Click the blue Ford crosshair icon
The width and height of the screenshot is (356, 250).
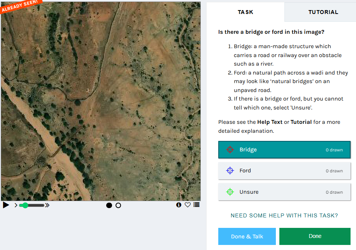230,170
